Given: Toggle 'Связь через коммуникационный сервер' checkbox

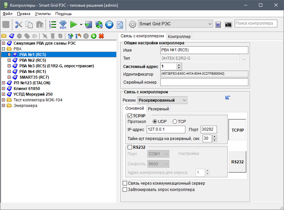Looking at the screenshot, I should tap(125, 183).
